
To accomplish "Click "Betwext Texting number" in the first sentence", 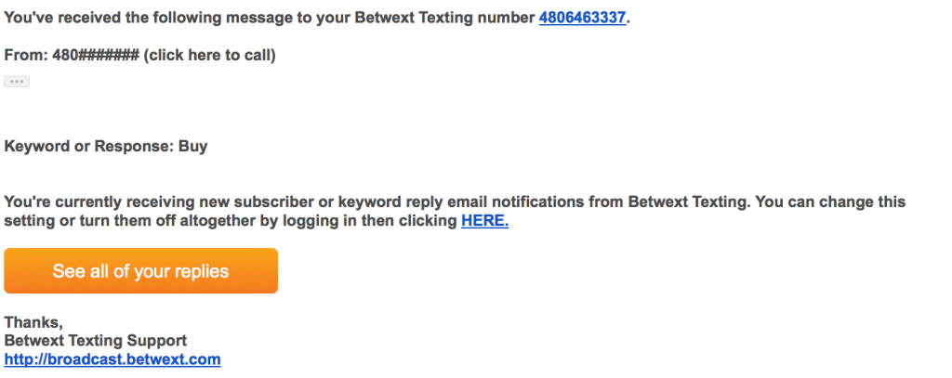I will (444, 19).
